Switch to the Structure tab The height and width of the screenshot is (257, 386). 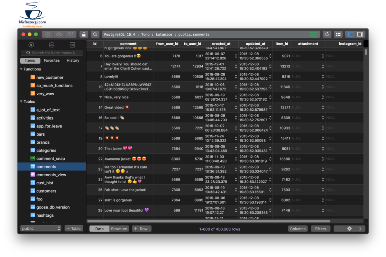(119, 229)
